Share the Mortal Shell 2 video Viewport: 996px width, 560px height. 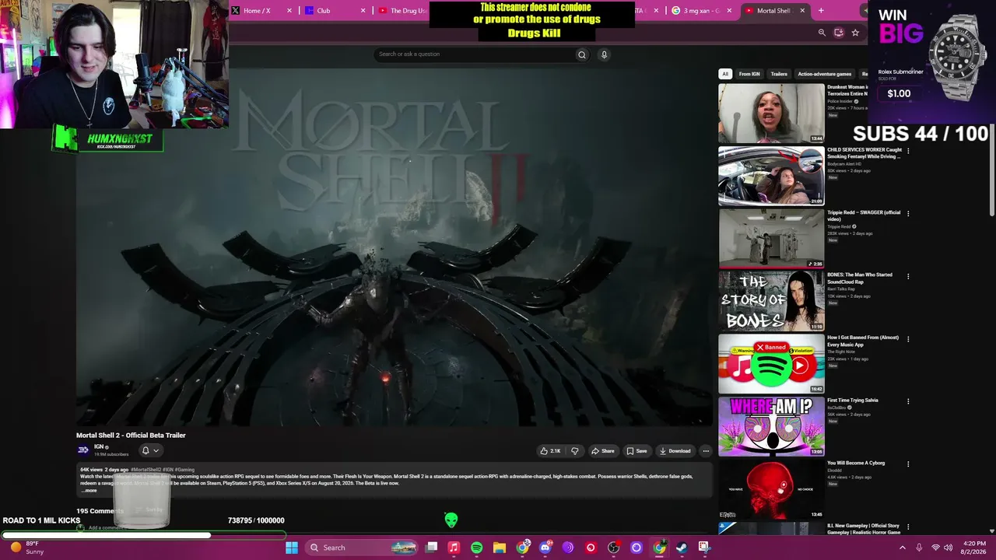[603, 451]
